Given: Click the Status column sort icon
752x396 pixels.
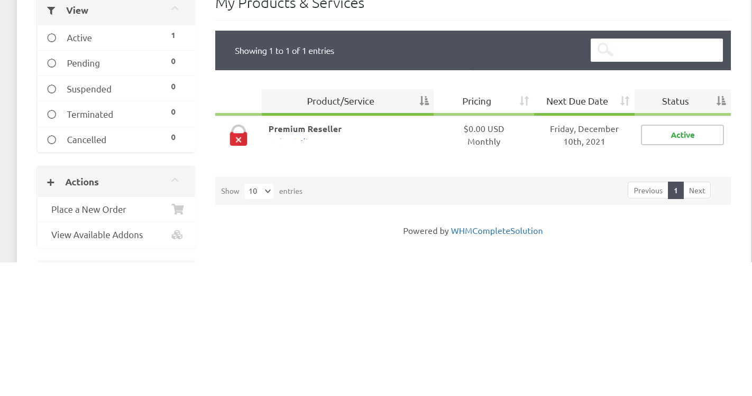Looking at the screenshot, I should pyautogui.click(x=721, y=101).
